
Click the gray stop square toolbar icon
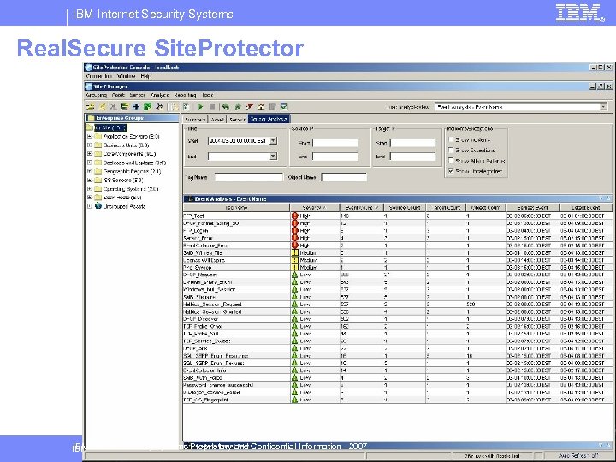point(212,106)
